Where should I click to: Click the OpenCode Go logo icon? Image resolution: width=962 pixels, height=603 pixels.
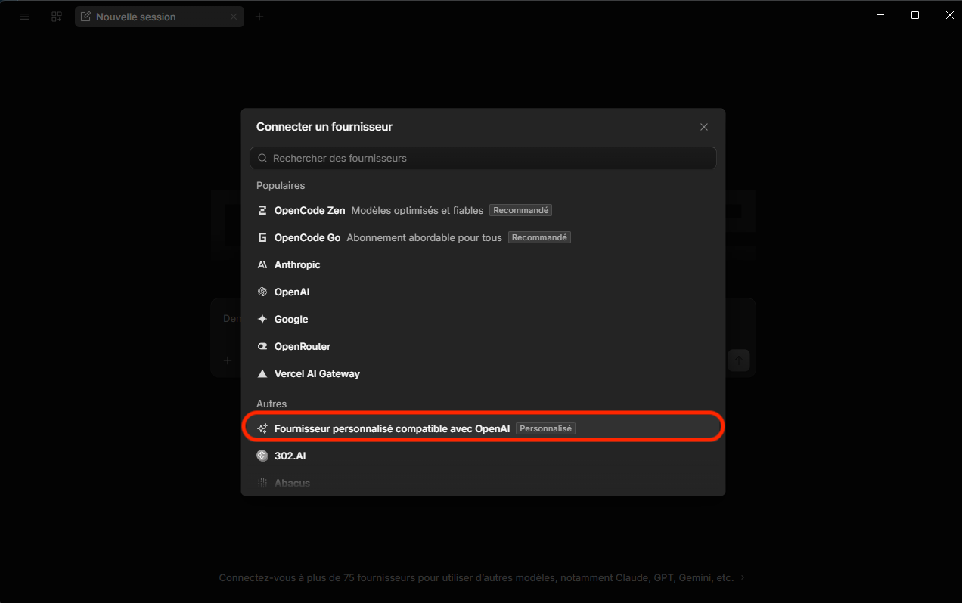(262, 237)
